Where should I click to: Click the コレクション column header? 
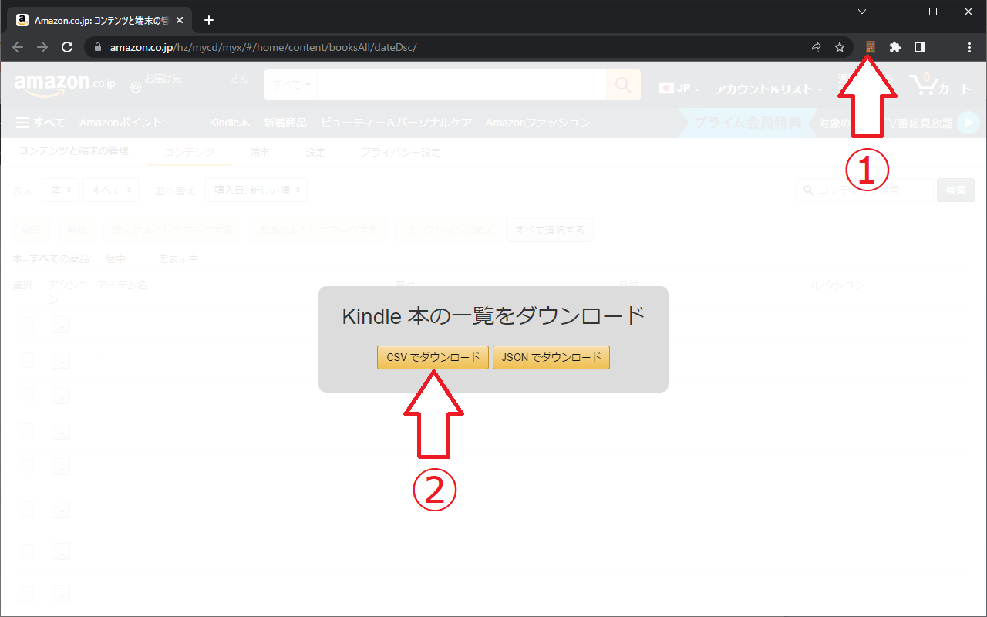pyautogui.click(x=834, y=285)
